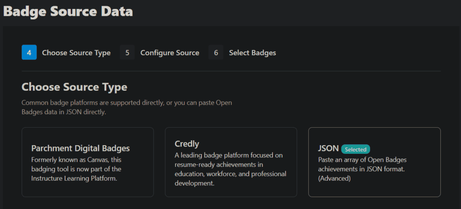Click the step number 5 badge
The image size is (461, 209).
(127, 53)
